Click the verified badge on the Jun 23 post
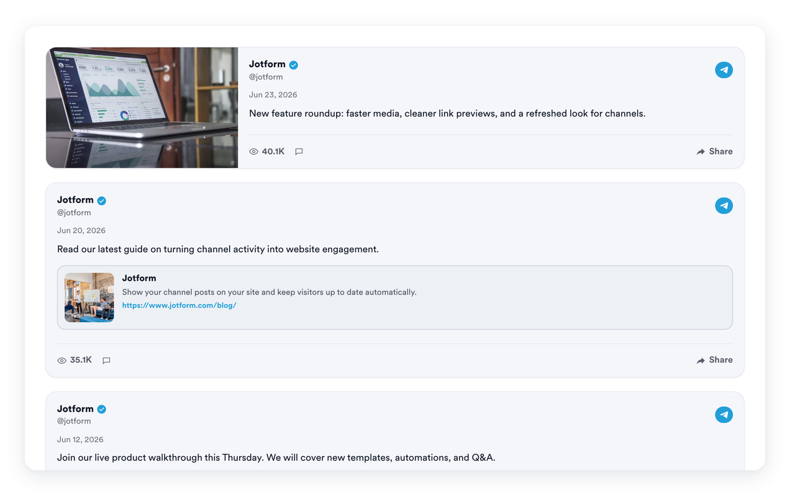 (294, 65)
